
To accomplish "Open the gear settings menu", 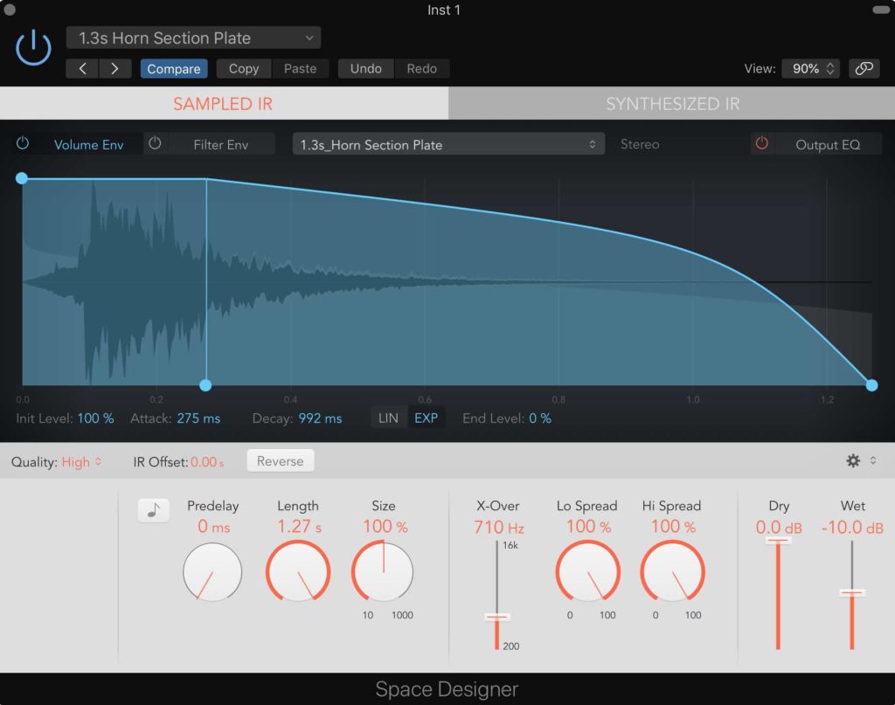I will pos(854,460).
